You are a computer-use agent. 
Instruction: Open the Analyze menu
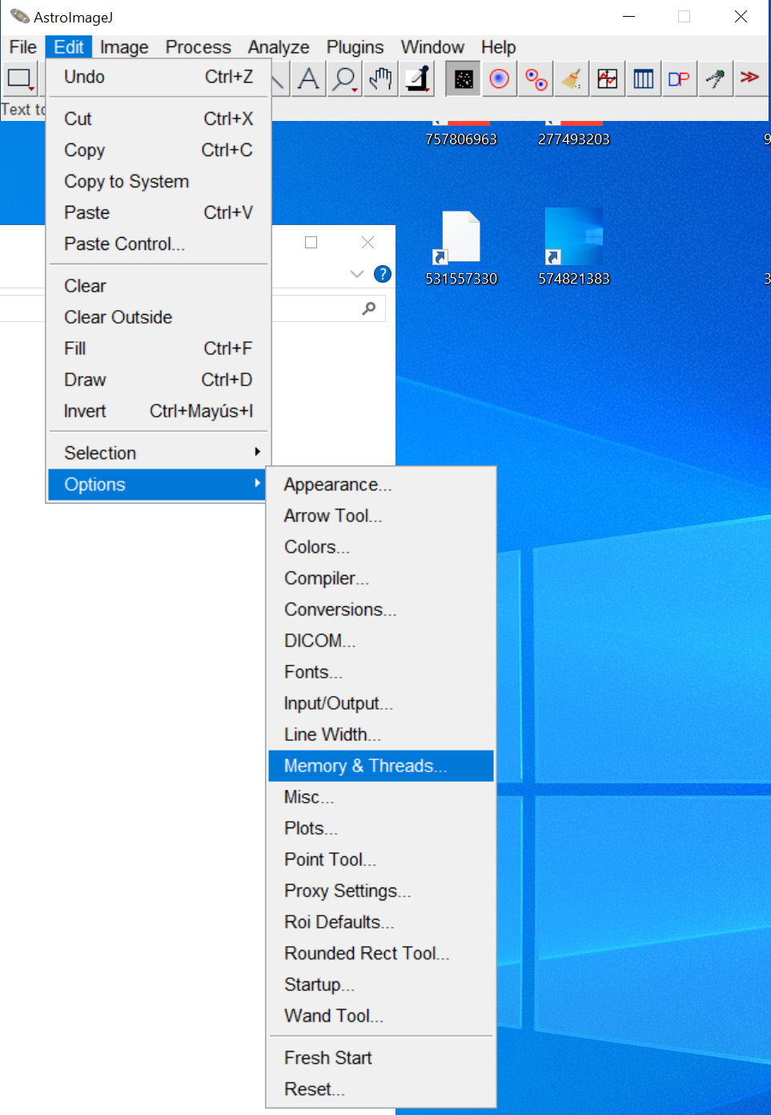[279, 47]
